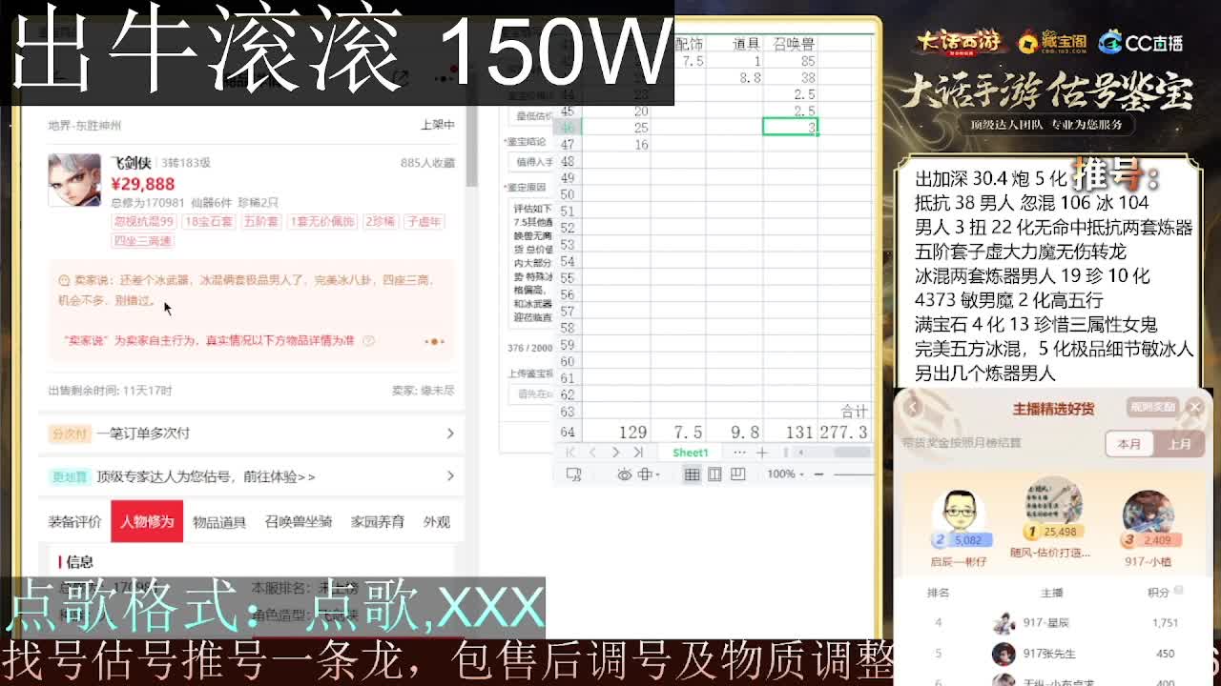Click the 忽视抗混99 tag

[144, 222]
